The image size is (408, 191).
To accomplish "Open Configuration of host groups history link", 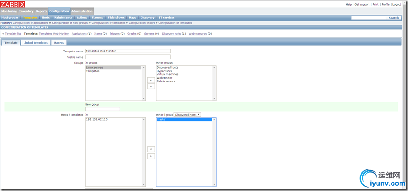I will [70, 23].
